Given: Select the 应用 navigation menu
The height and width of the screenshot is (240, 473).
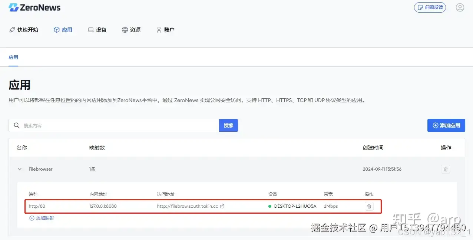Looking at the screenshot, I should click(x=63, y=30).
